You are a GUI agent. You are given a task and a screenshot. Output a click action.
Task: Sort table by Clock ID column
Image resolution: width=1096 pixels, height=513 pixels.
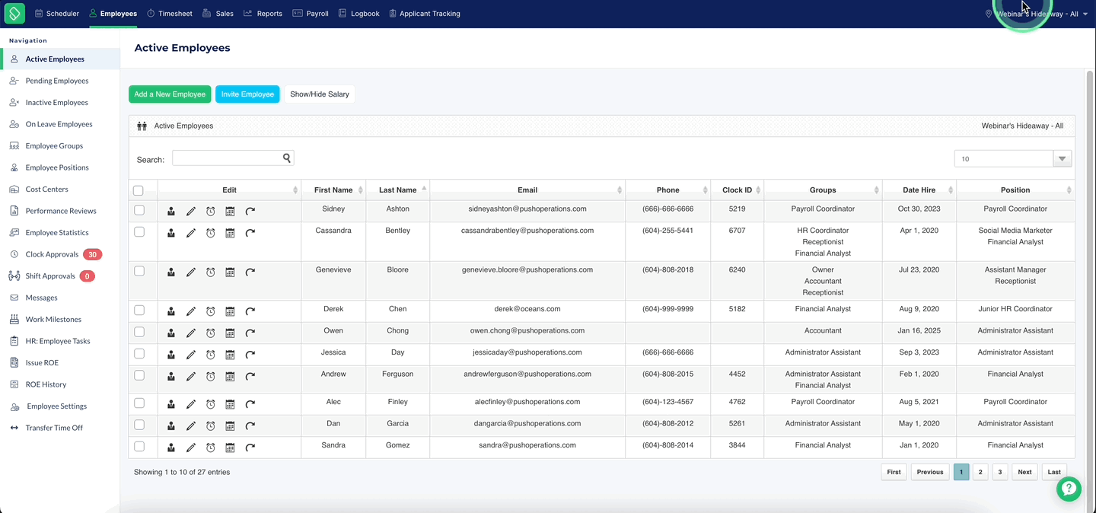(737, 190)
